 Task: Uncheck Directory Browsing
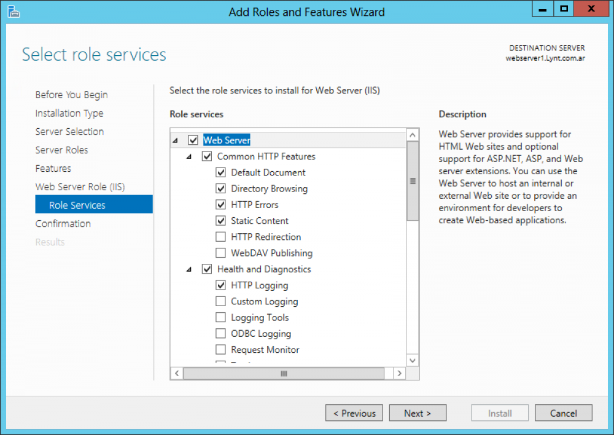(x=221, y=188)
